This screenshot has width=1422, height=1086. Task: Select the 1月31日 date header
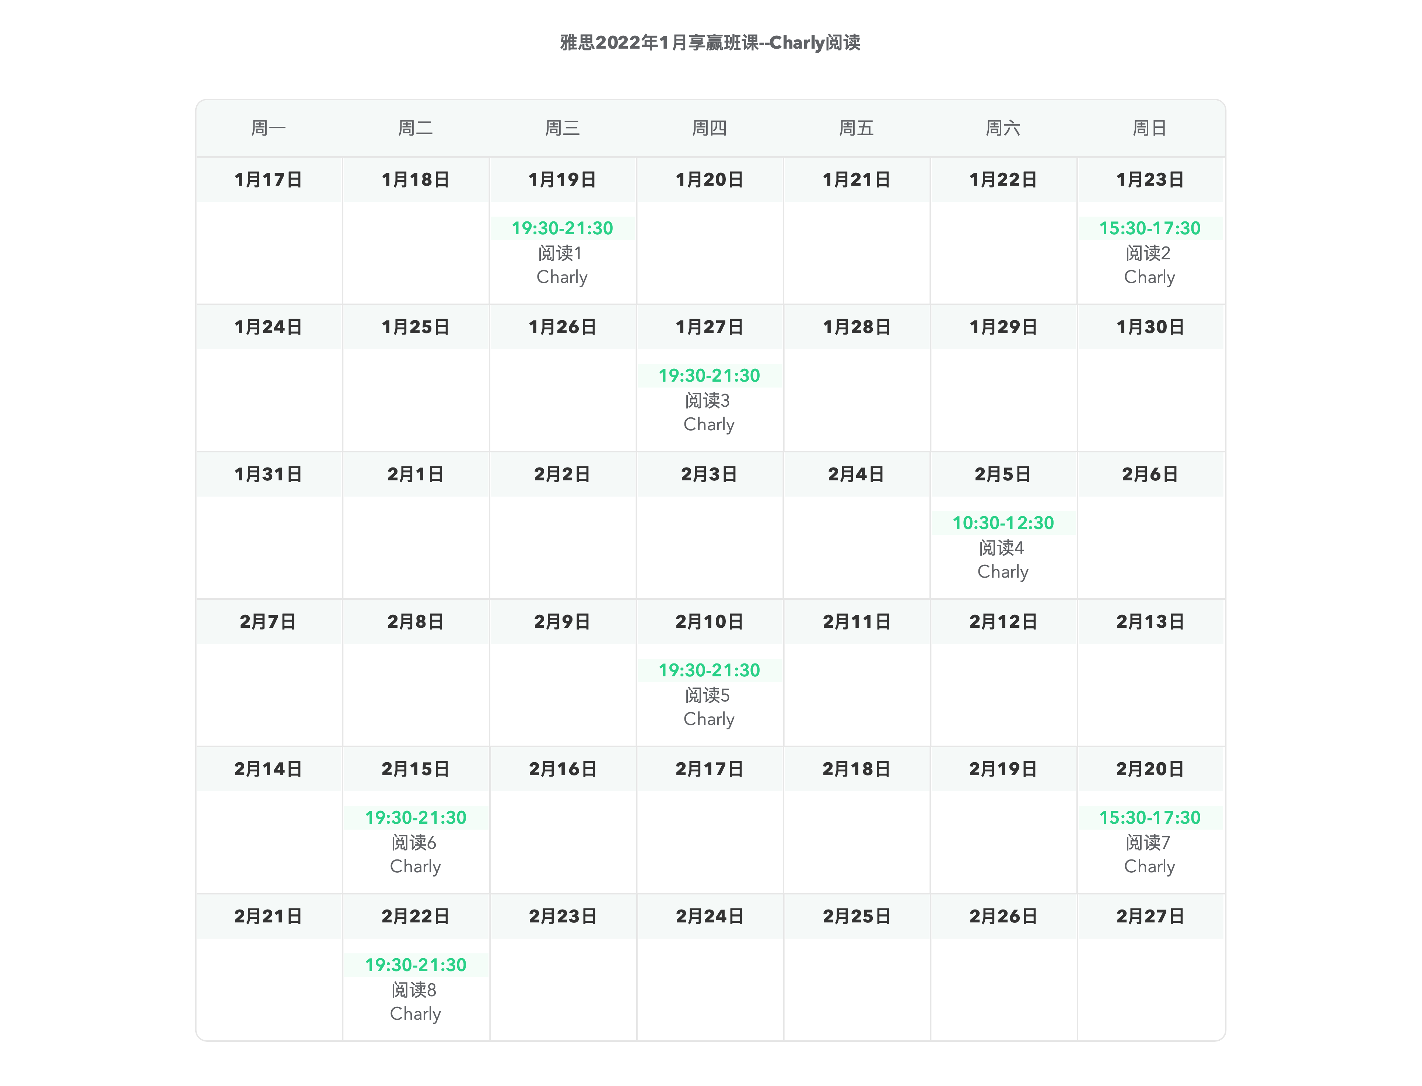click(268, 474)
